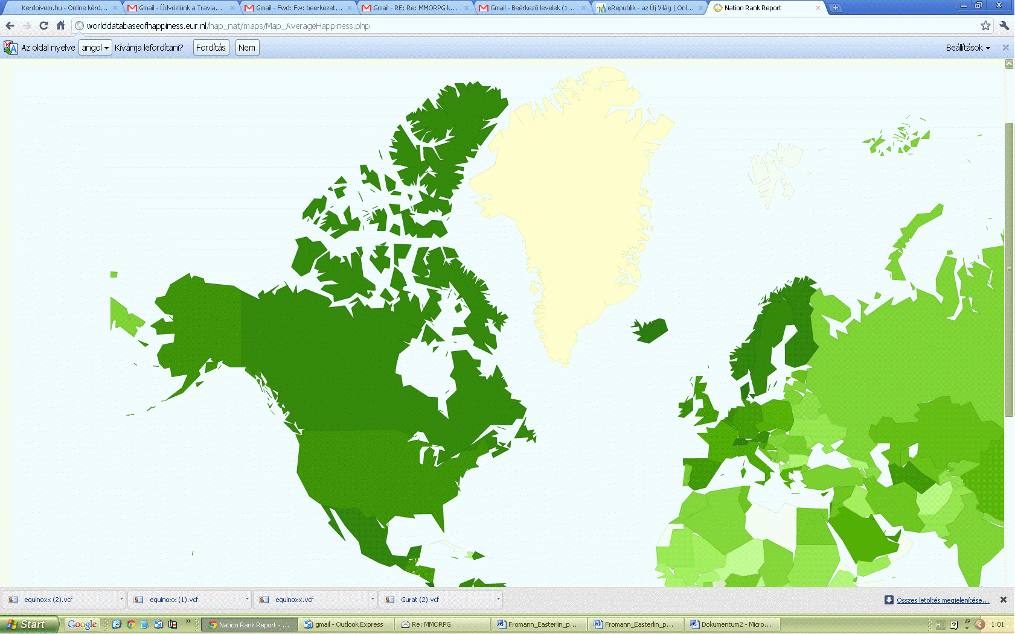Bookmark this page with the star icon
This screenshot has height=634, width=1015.
985,25
